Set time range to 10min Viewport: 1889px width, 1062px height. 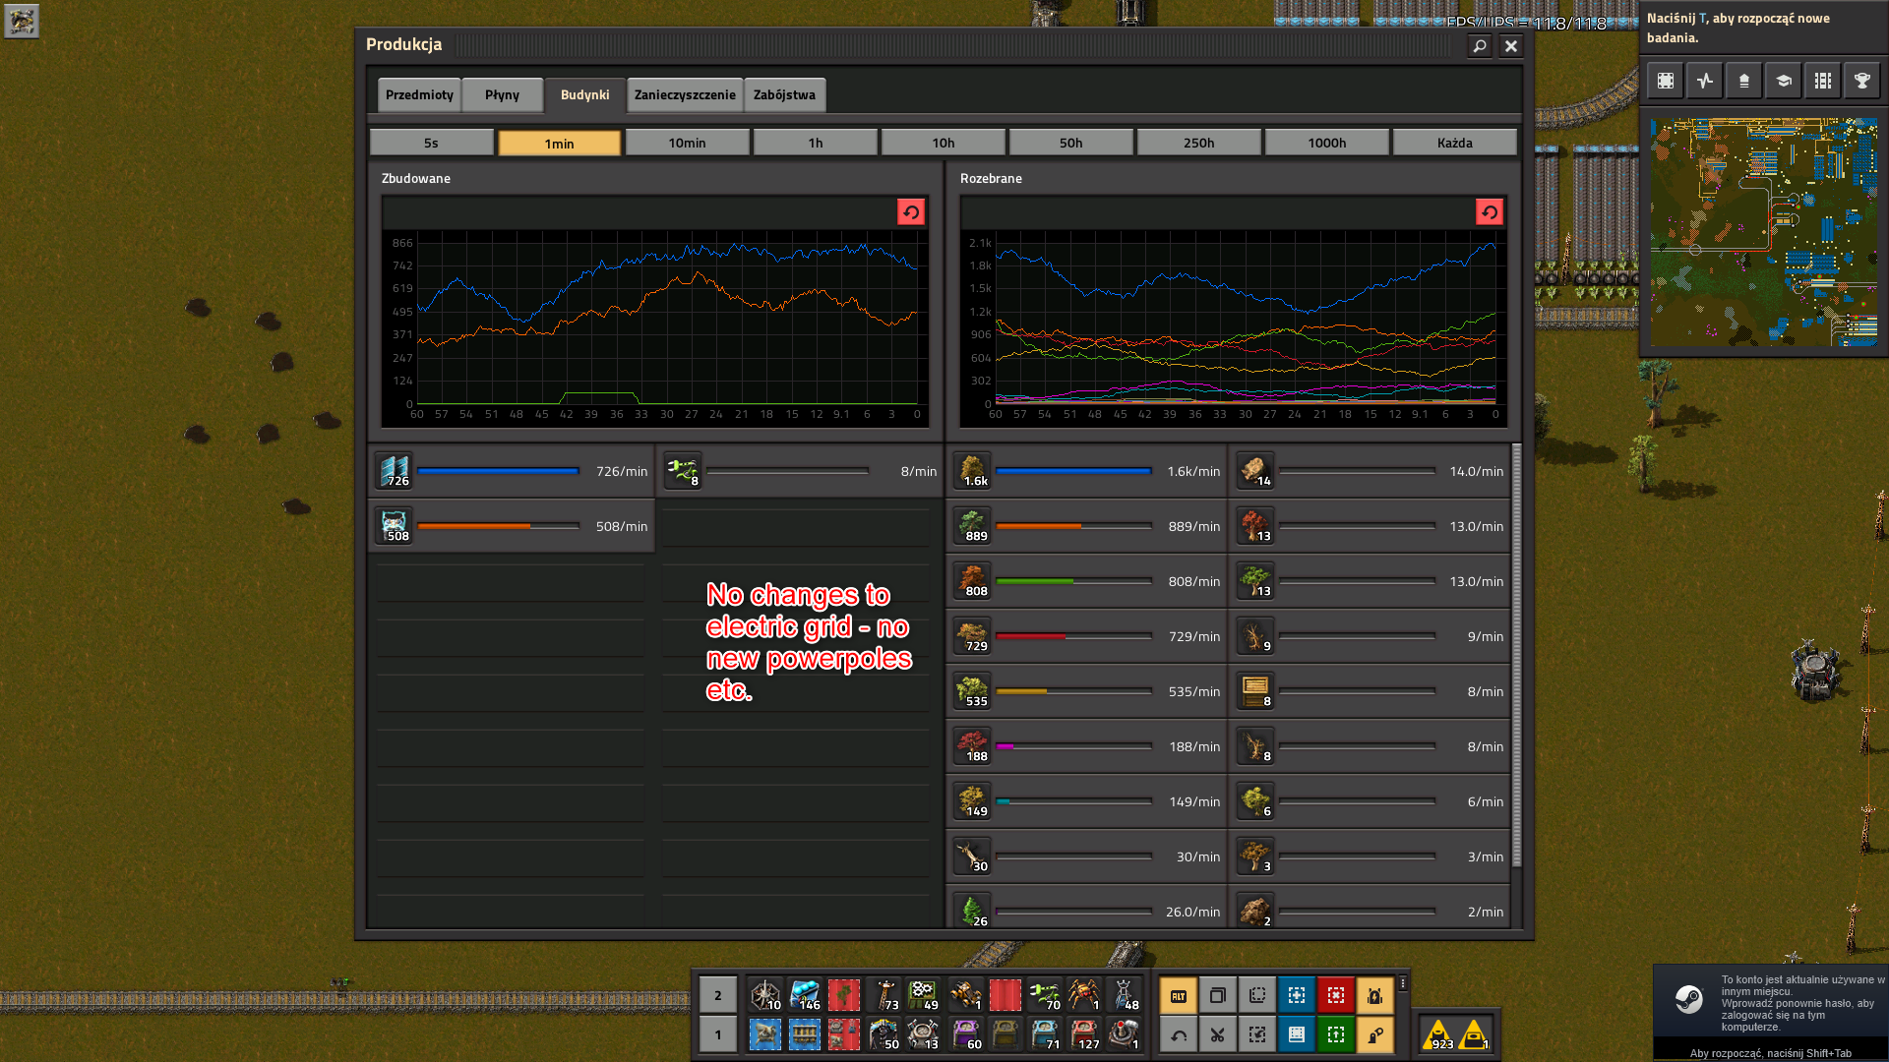[688, 143]
